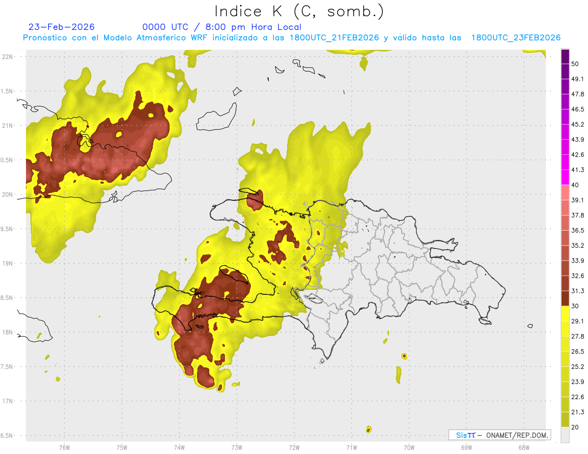The image size is (588, 454).
Task: Click the "71W" longitude label
Action: click(351, 448)
